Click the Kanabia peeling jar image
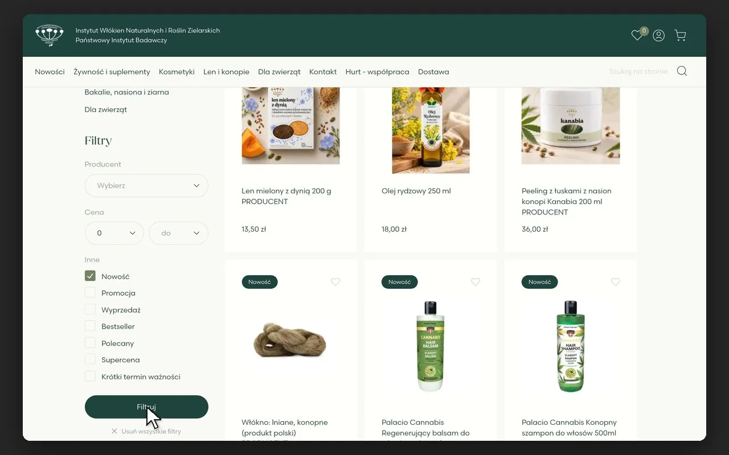The height and width of the screenshot is (455, 729). point(571,126)
